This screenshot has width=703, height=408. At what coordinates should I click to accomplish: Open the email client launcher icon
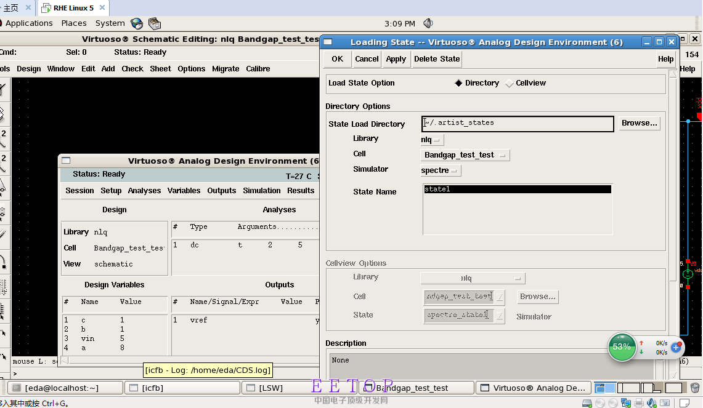155,23
